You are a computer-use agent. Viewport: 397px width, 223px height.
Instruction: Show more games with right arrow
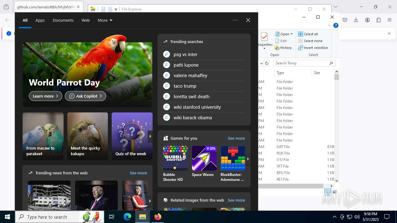click(x=248, y=159)
